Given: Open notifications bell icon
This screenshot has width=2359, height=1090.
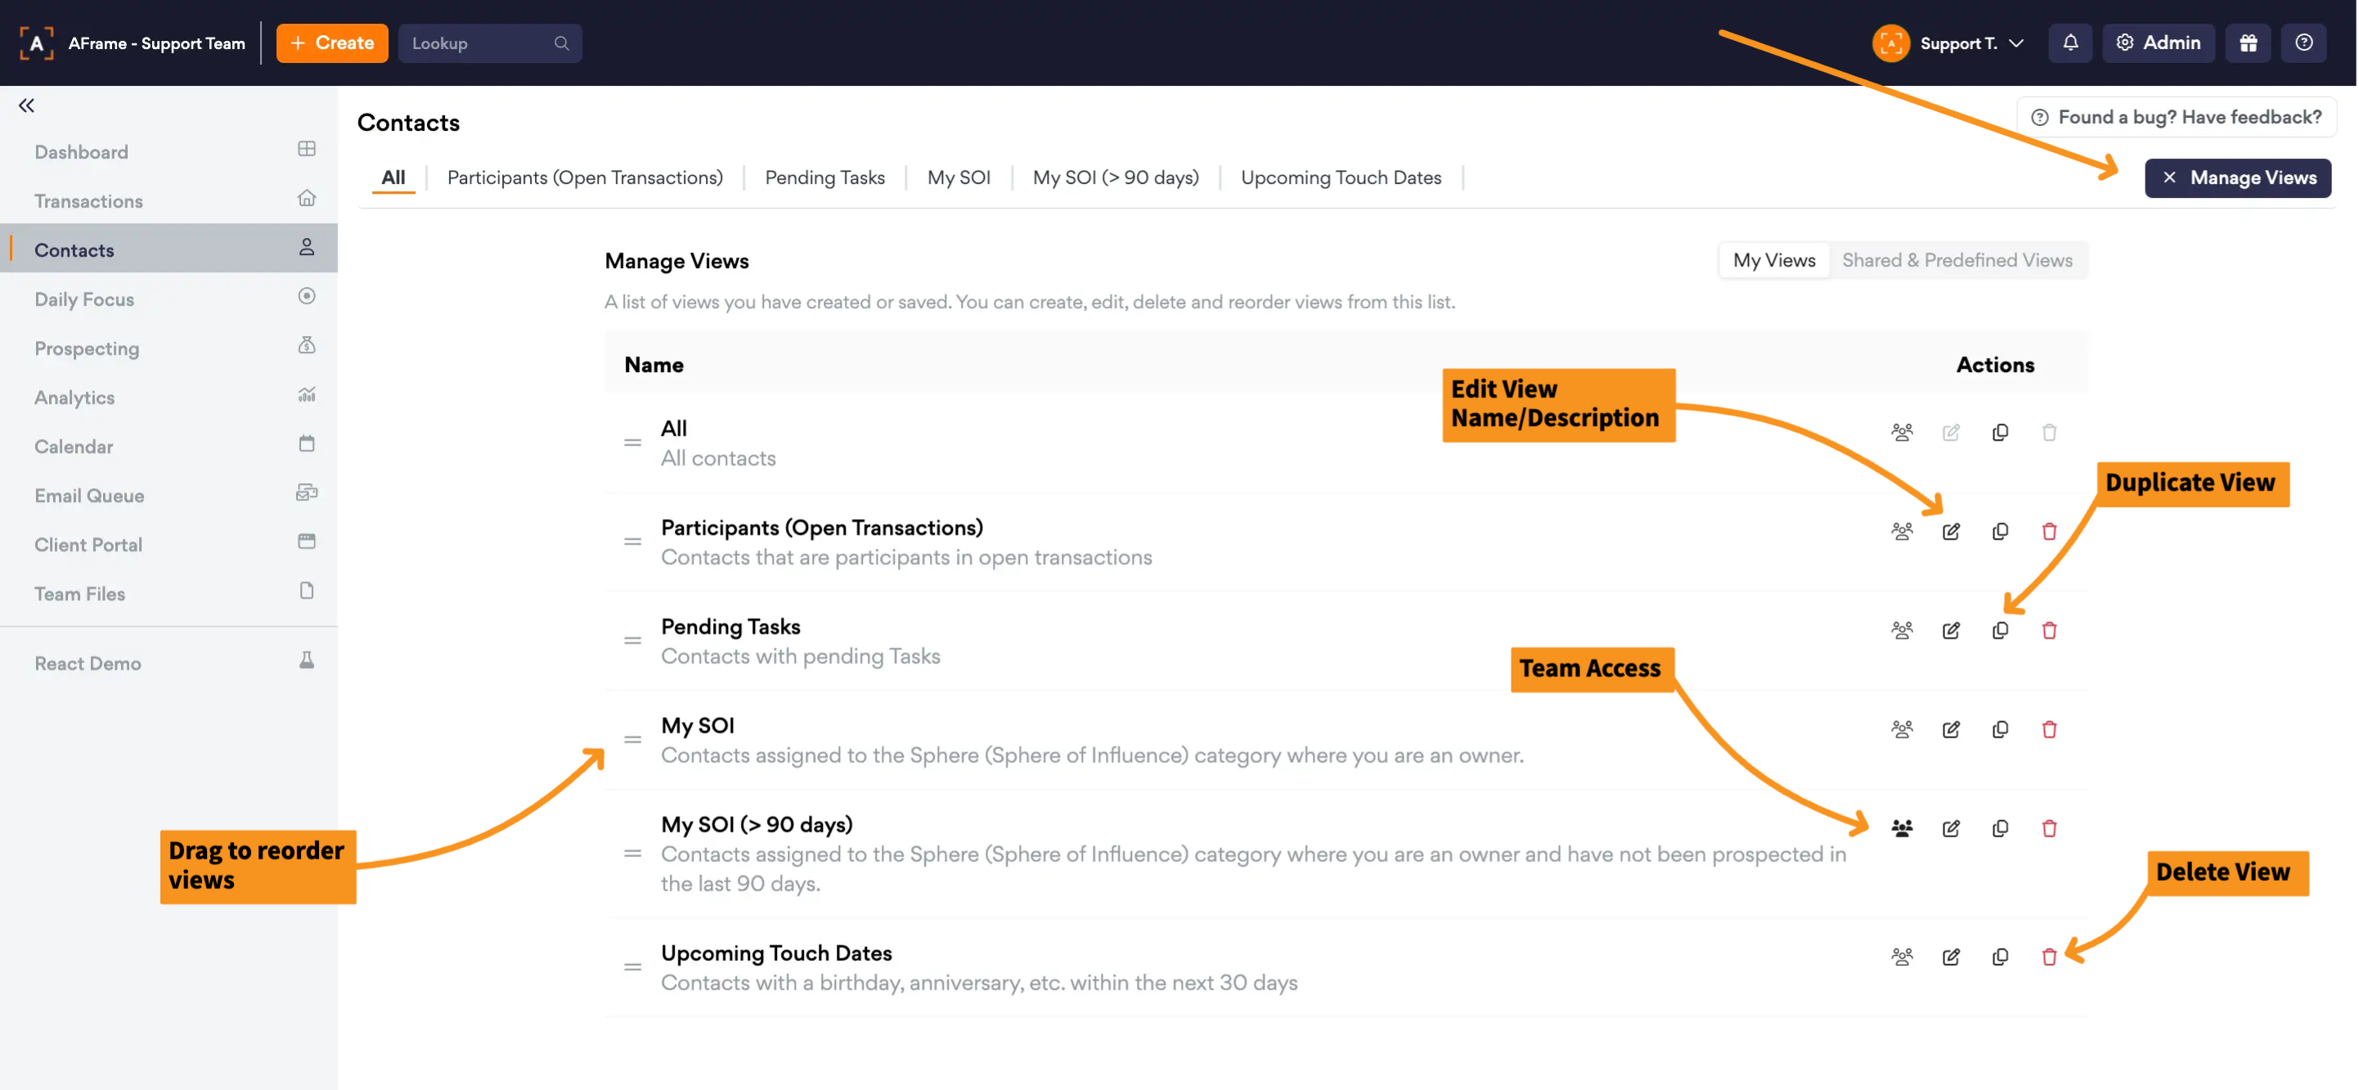Looking at the screenshot, I should click(x=2069, y=43).
